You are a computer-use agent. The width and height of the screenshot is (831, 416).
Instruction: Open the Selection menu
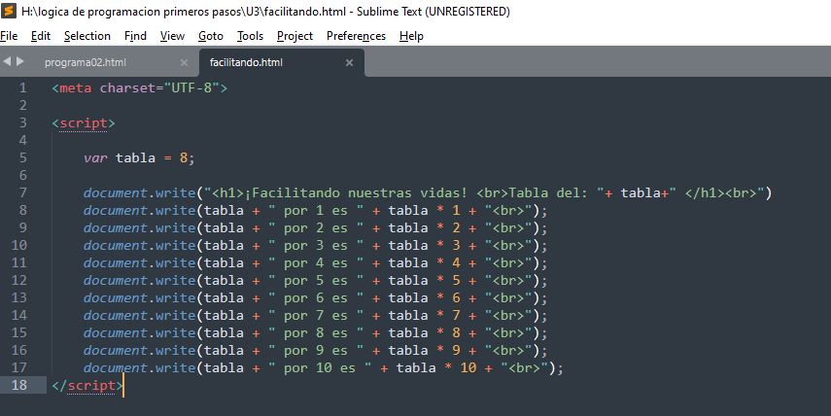click(87, 36)
